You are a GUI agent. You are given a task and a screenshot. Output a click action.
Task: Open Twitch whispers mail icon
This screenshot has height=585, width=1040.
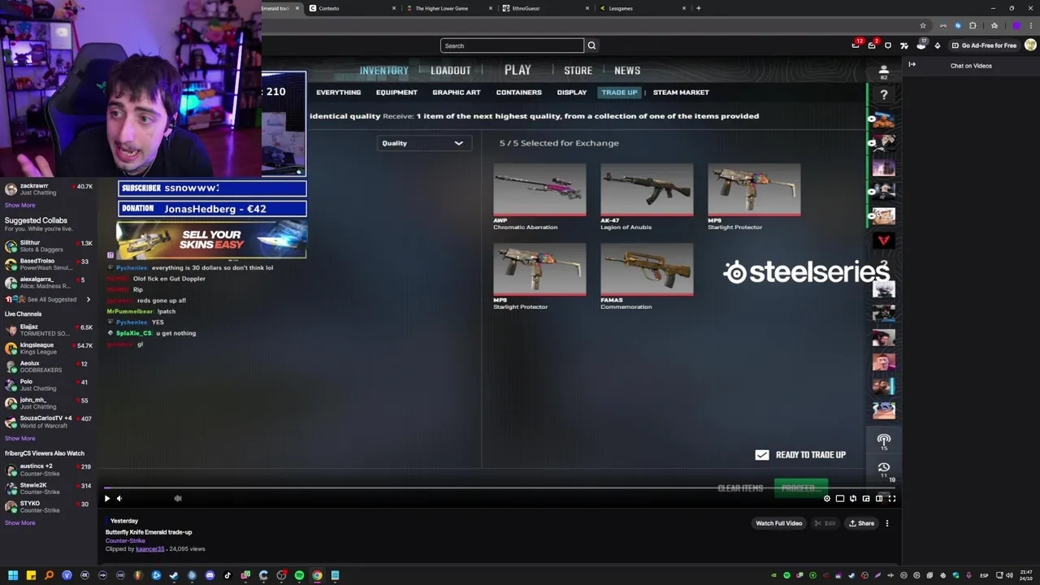[873, 45]
